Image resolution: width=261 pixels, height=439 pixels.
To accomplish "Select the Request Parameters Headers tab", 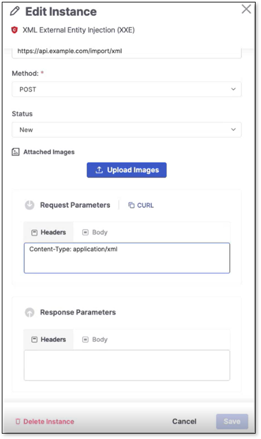I will [x=48, y=232].
